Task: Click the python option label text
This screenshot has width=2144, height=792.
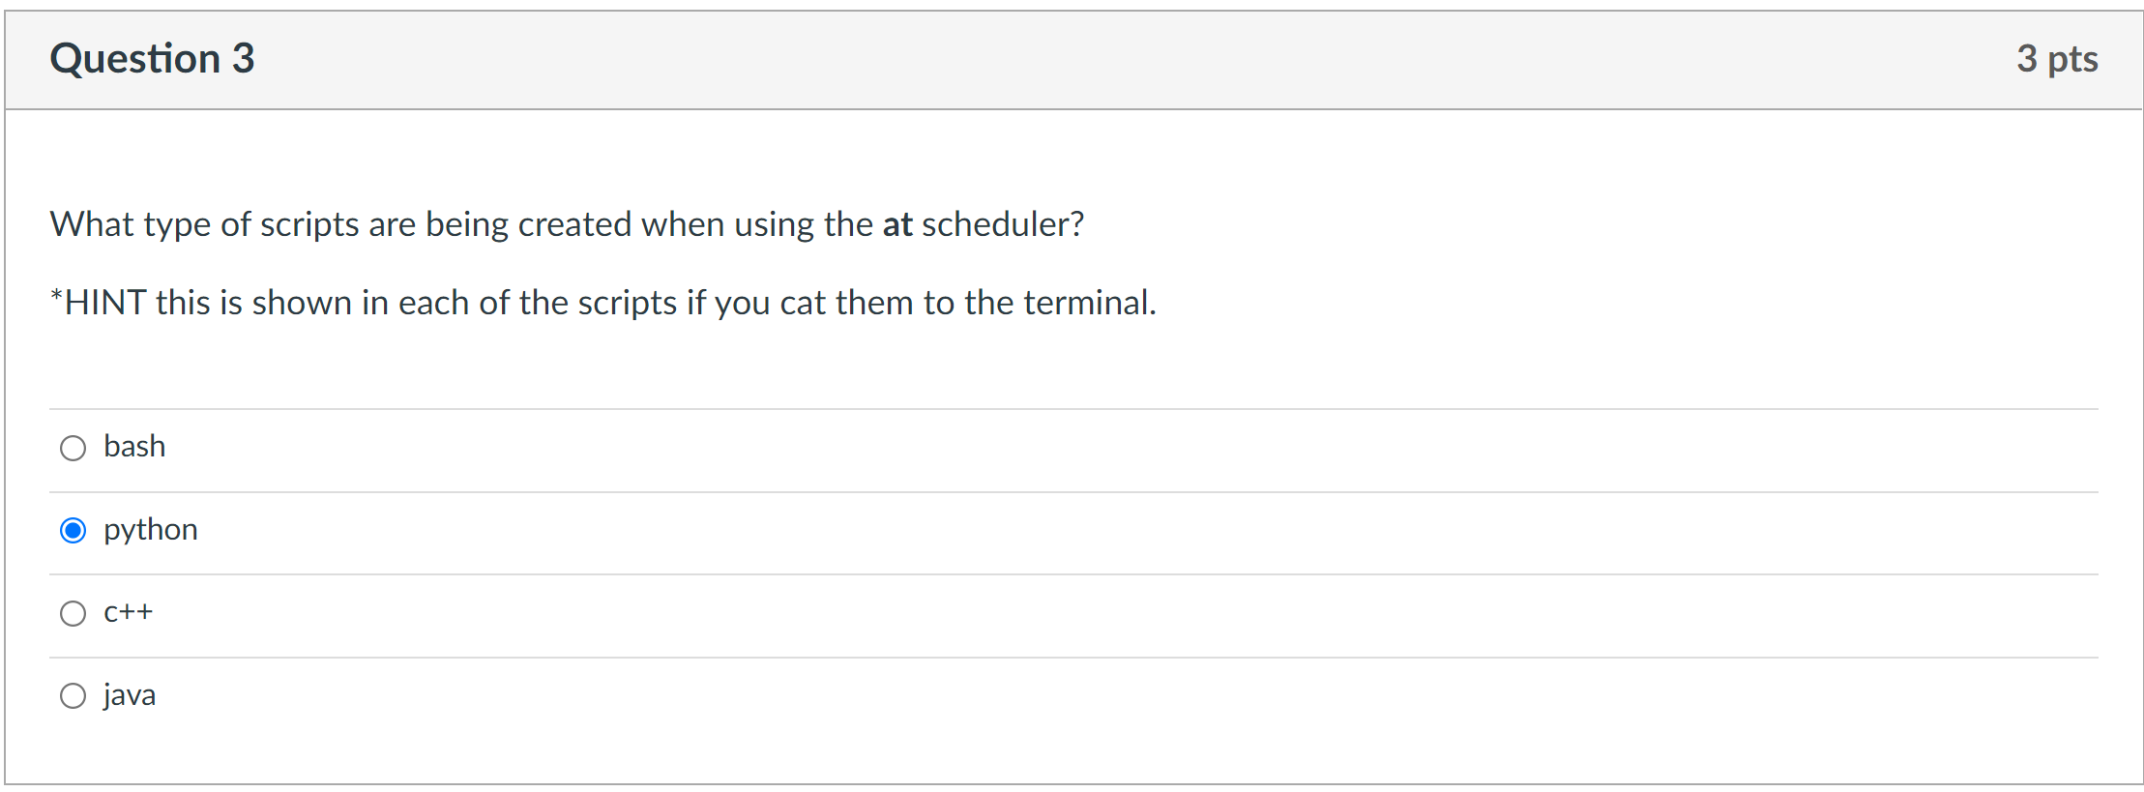Action: coord(150,530)
